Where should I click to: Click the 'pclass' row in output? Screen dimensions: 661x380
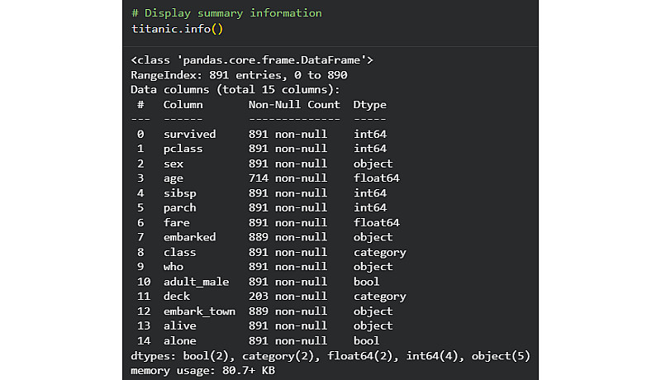[x=183, y=149]
